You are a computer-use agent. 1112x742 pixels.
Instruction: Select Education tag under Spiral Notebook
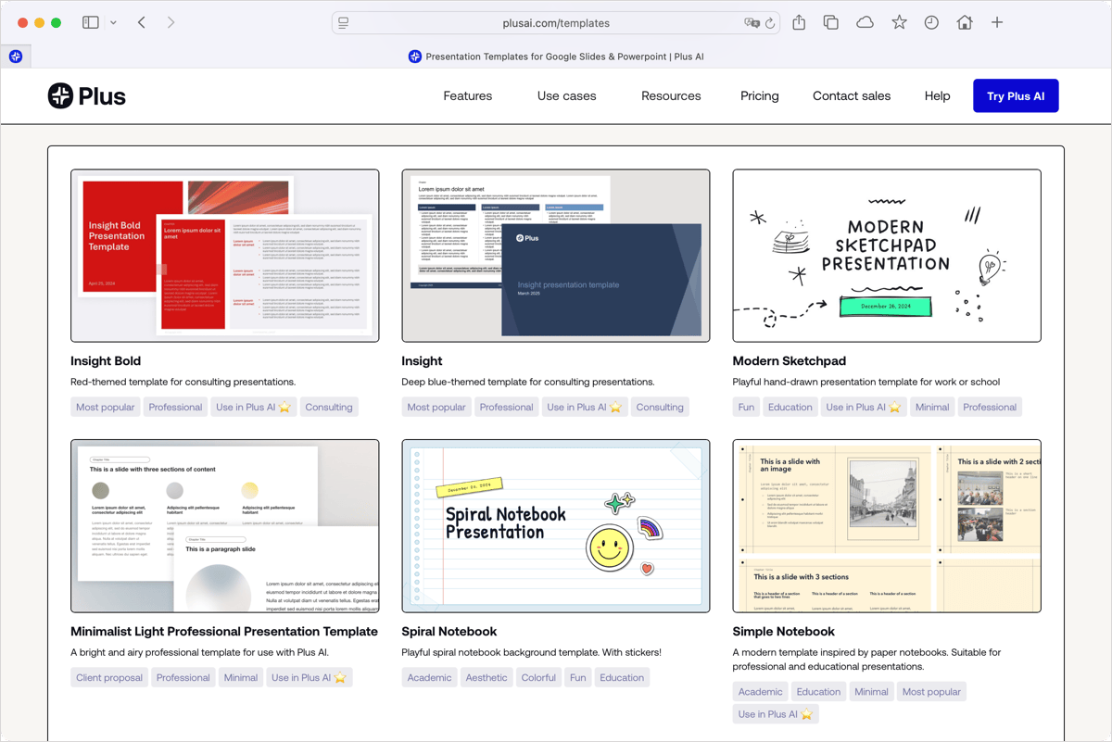coord(622,677)
